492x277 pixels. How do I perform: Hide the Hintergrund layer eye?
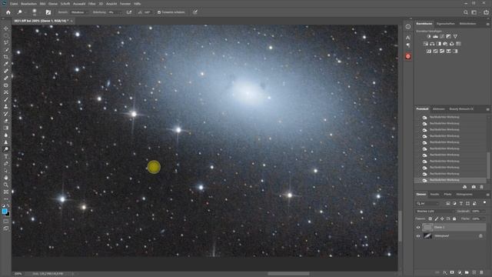pos(418,236)
